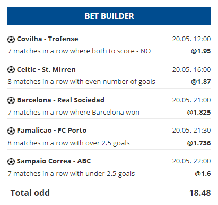Click the both to score - NO streak description
This screenshot has height=205, width=218.
point(79,51)
